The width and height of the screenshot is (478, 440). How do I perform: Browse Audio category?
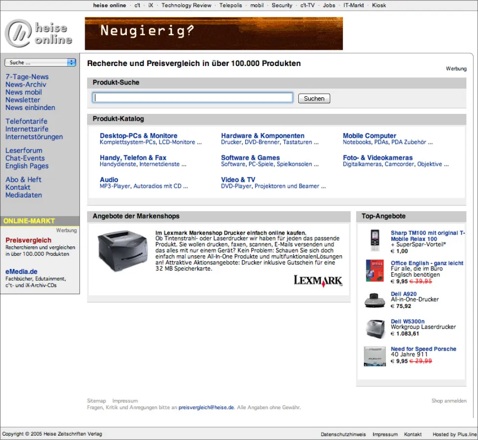(109, 179)
